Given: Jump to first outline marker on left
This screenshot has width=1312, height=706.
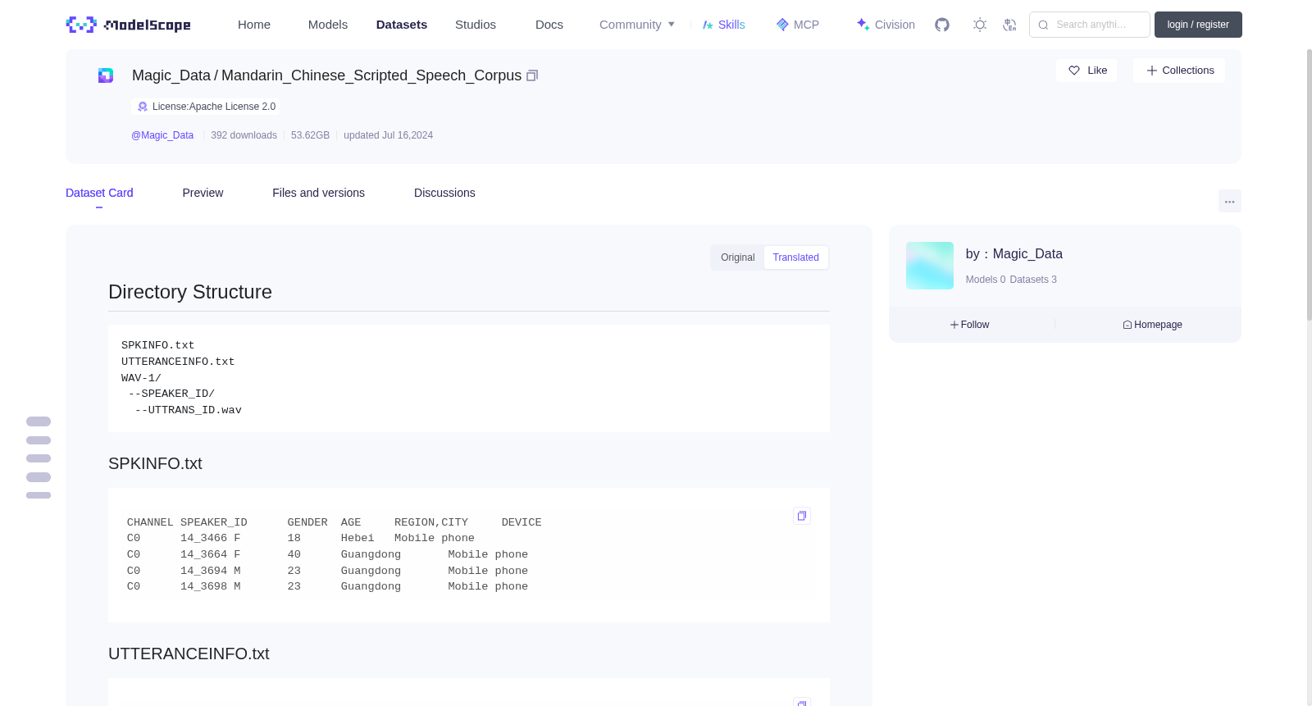Looking at the screenshot, I should coord(39,421).
